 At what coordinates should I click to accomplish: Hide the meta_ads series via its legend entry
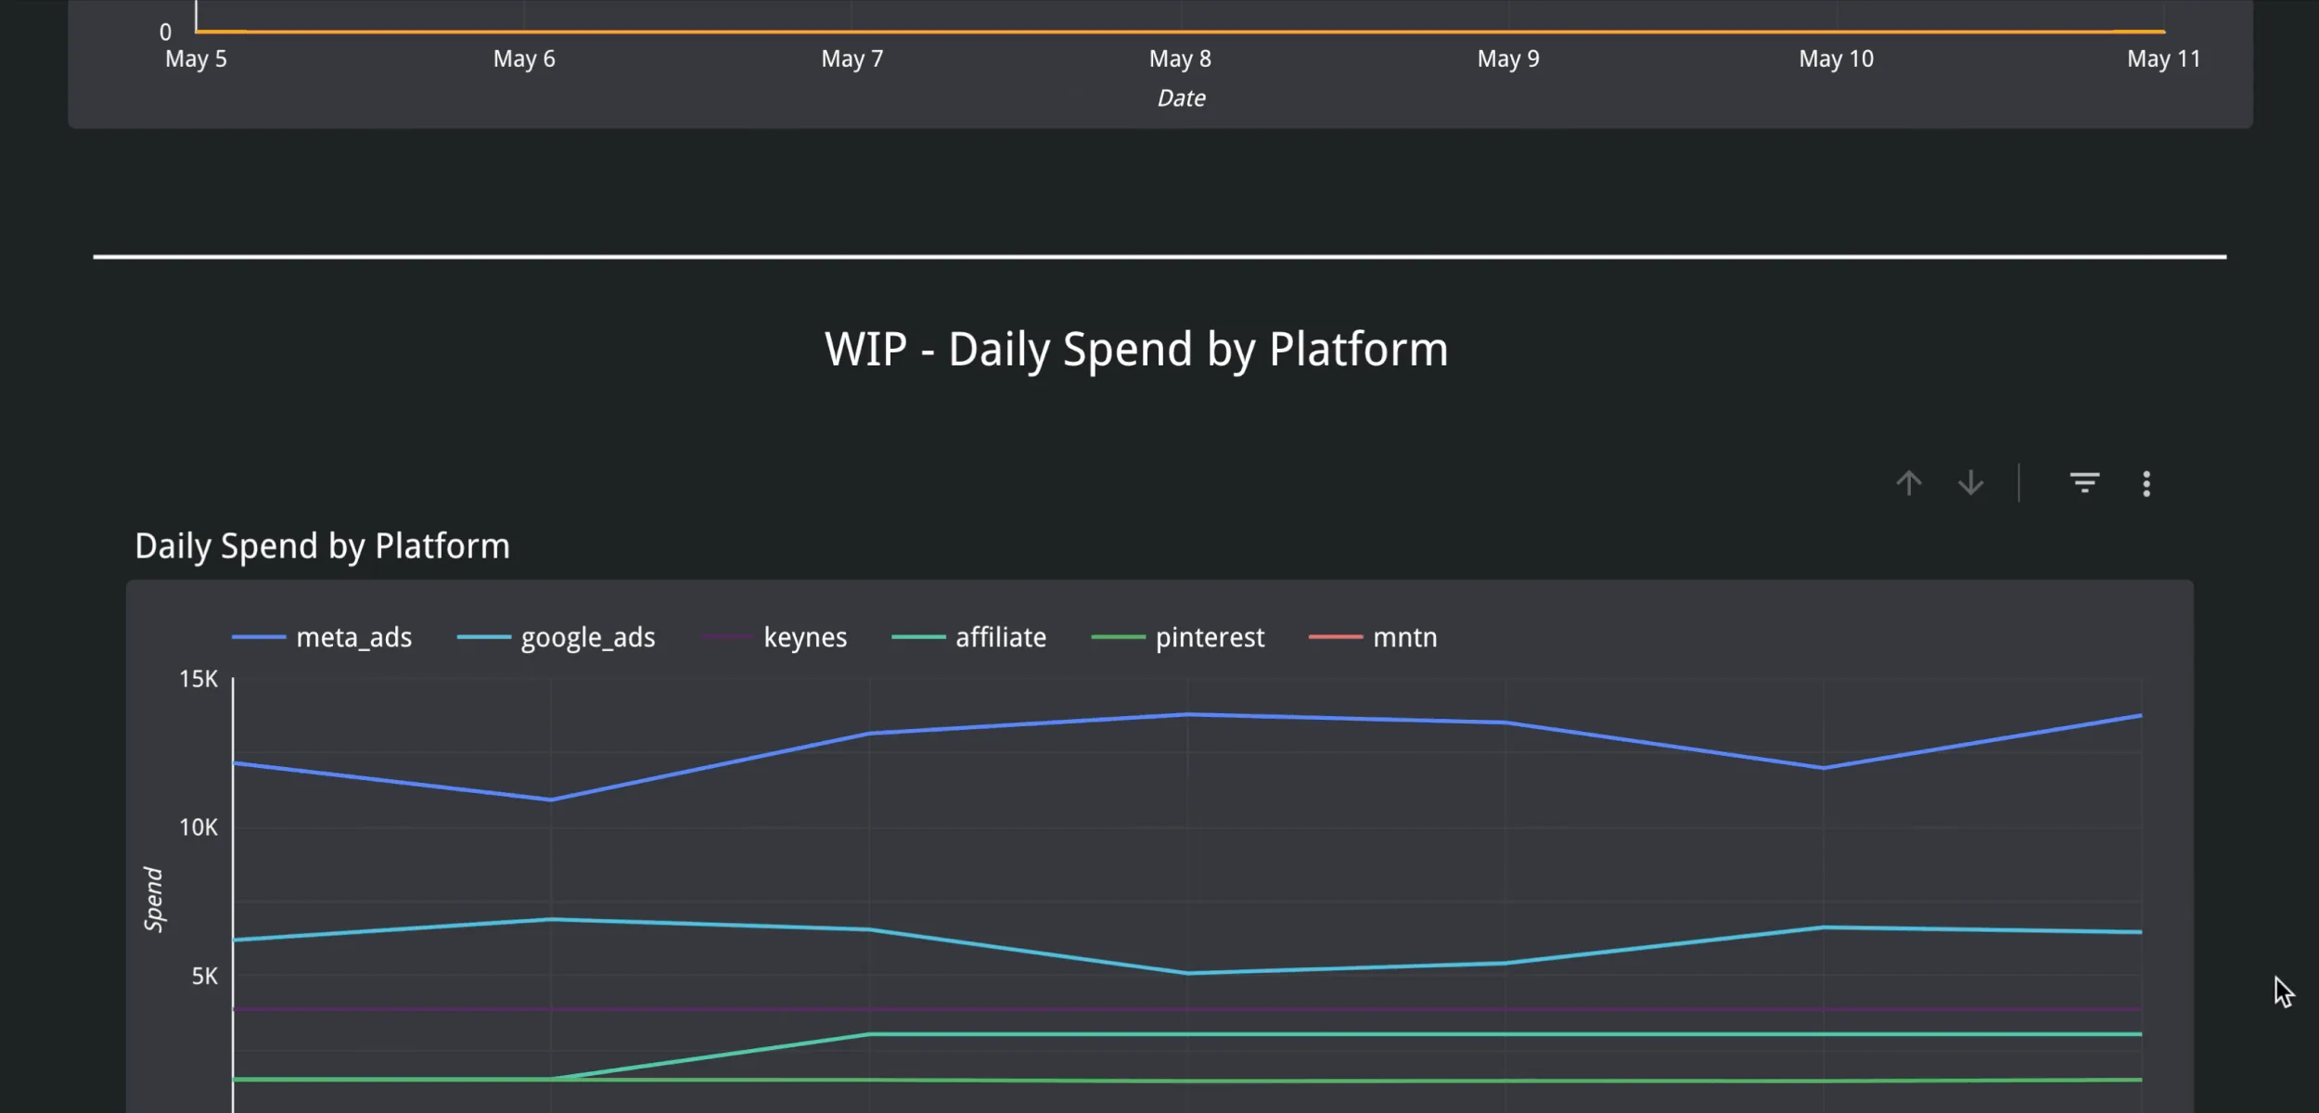(x=353, y=637)
